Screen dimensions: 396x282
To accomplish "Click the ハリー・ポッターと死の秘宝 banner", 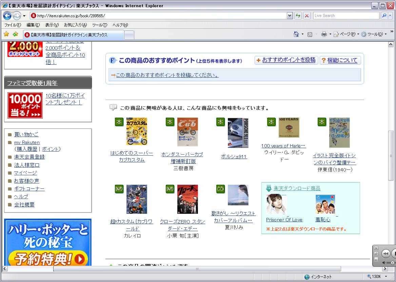I will [48, 242].
